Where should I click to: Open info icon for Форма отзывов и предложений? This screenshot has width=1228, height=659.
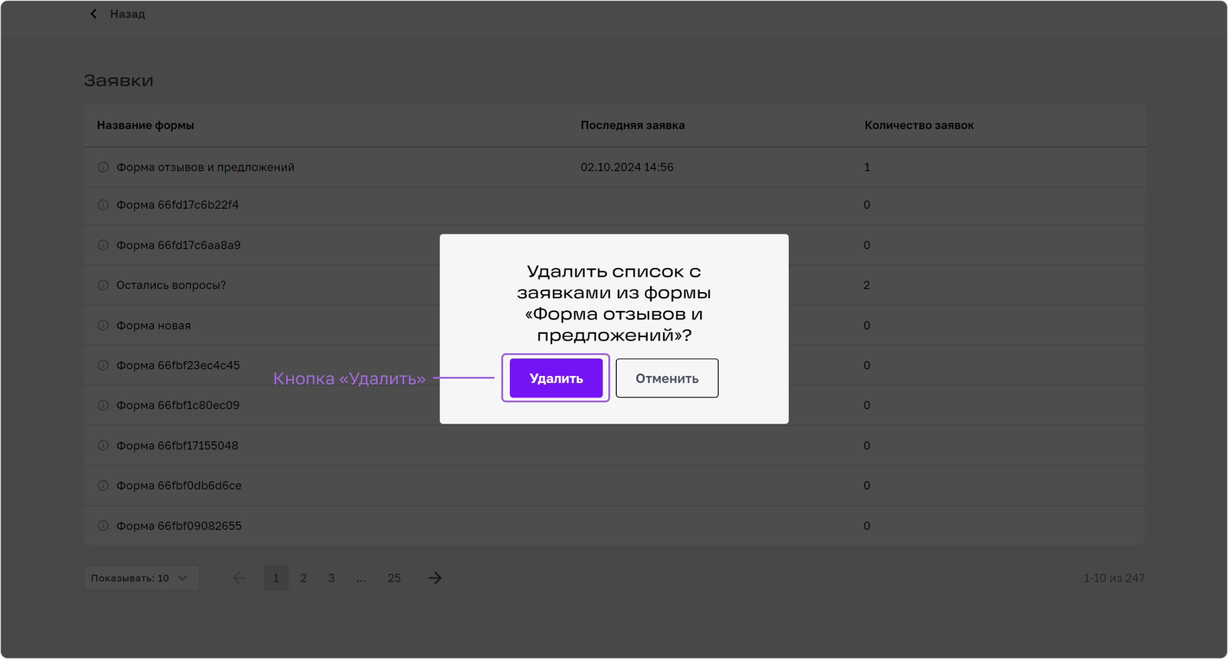click(103, 167)
